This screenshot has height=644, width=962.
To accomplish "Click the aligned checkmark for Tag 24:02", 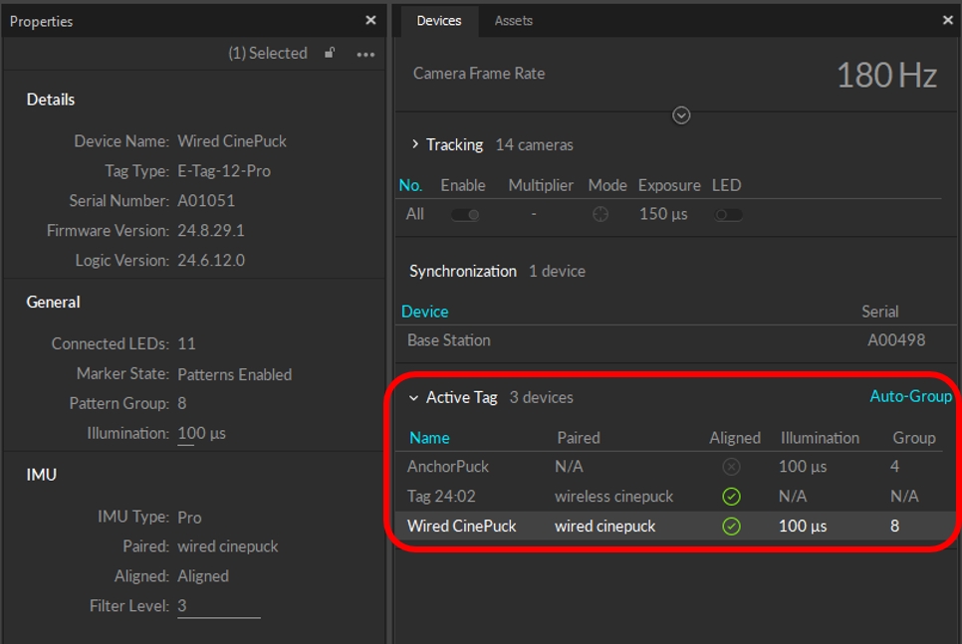I will click(x=731, y=496).
